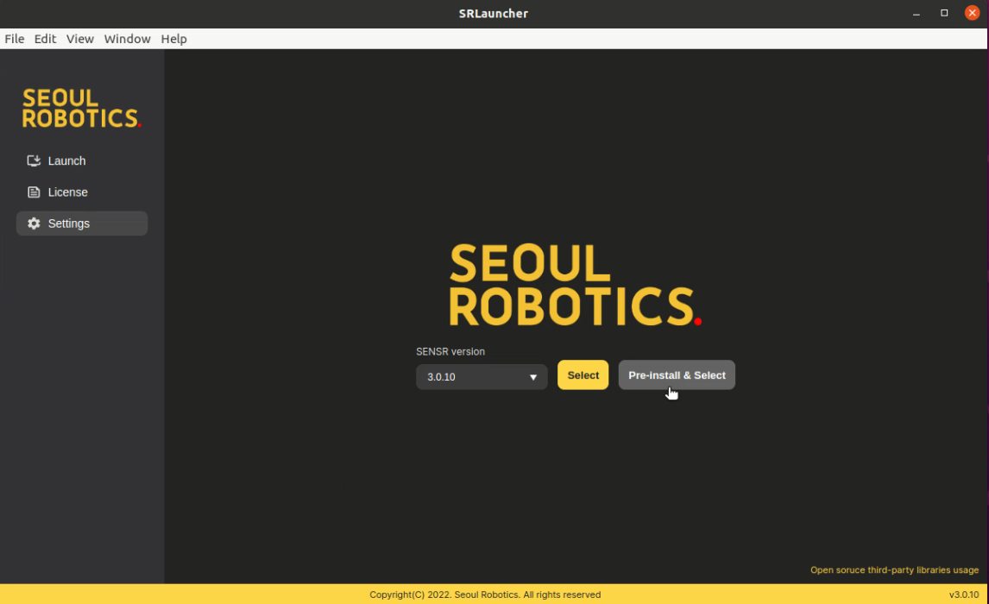Click the SRLauncher title bar text
989x604 pixels.
pyautogui.click(x=494, y=13)
